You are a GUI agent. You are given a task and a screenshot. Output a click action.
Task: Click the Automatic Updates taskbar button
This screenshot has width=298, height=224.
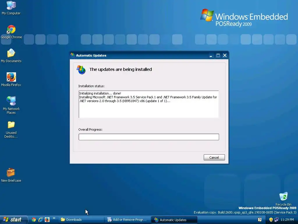coord(174,220)
